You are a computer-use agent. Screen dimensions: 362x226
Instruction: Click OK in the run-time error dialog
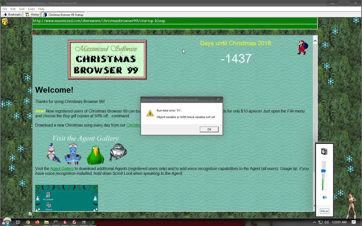point(209,129)
